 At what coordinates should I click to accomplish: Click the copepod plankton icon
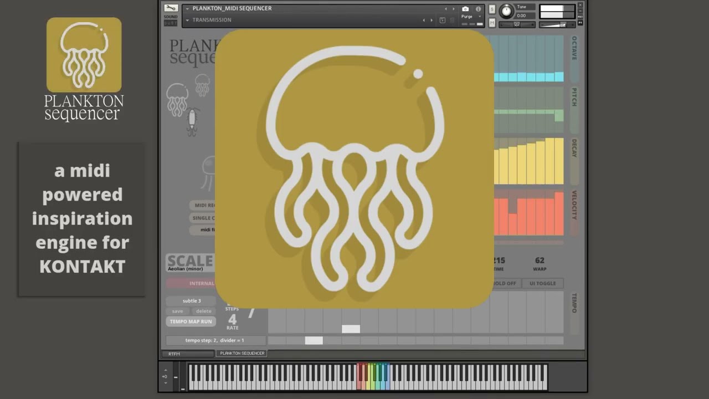tap(192, 122)
